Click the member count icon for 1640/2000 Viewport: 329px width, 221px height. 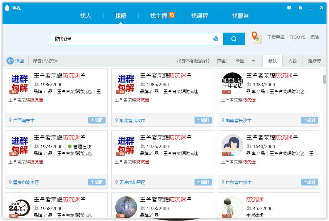click(249, 146)
